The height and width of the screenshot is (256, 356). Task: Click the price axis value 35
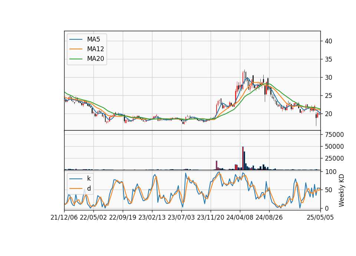[x=329, y=59]
